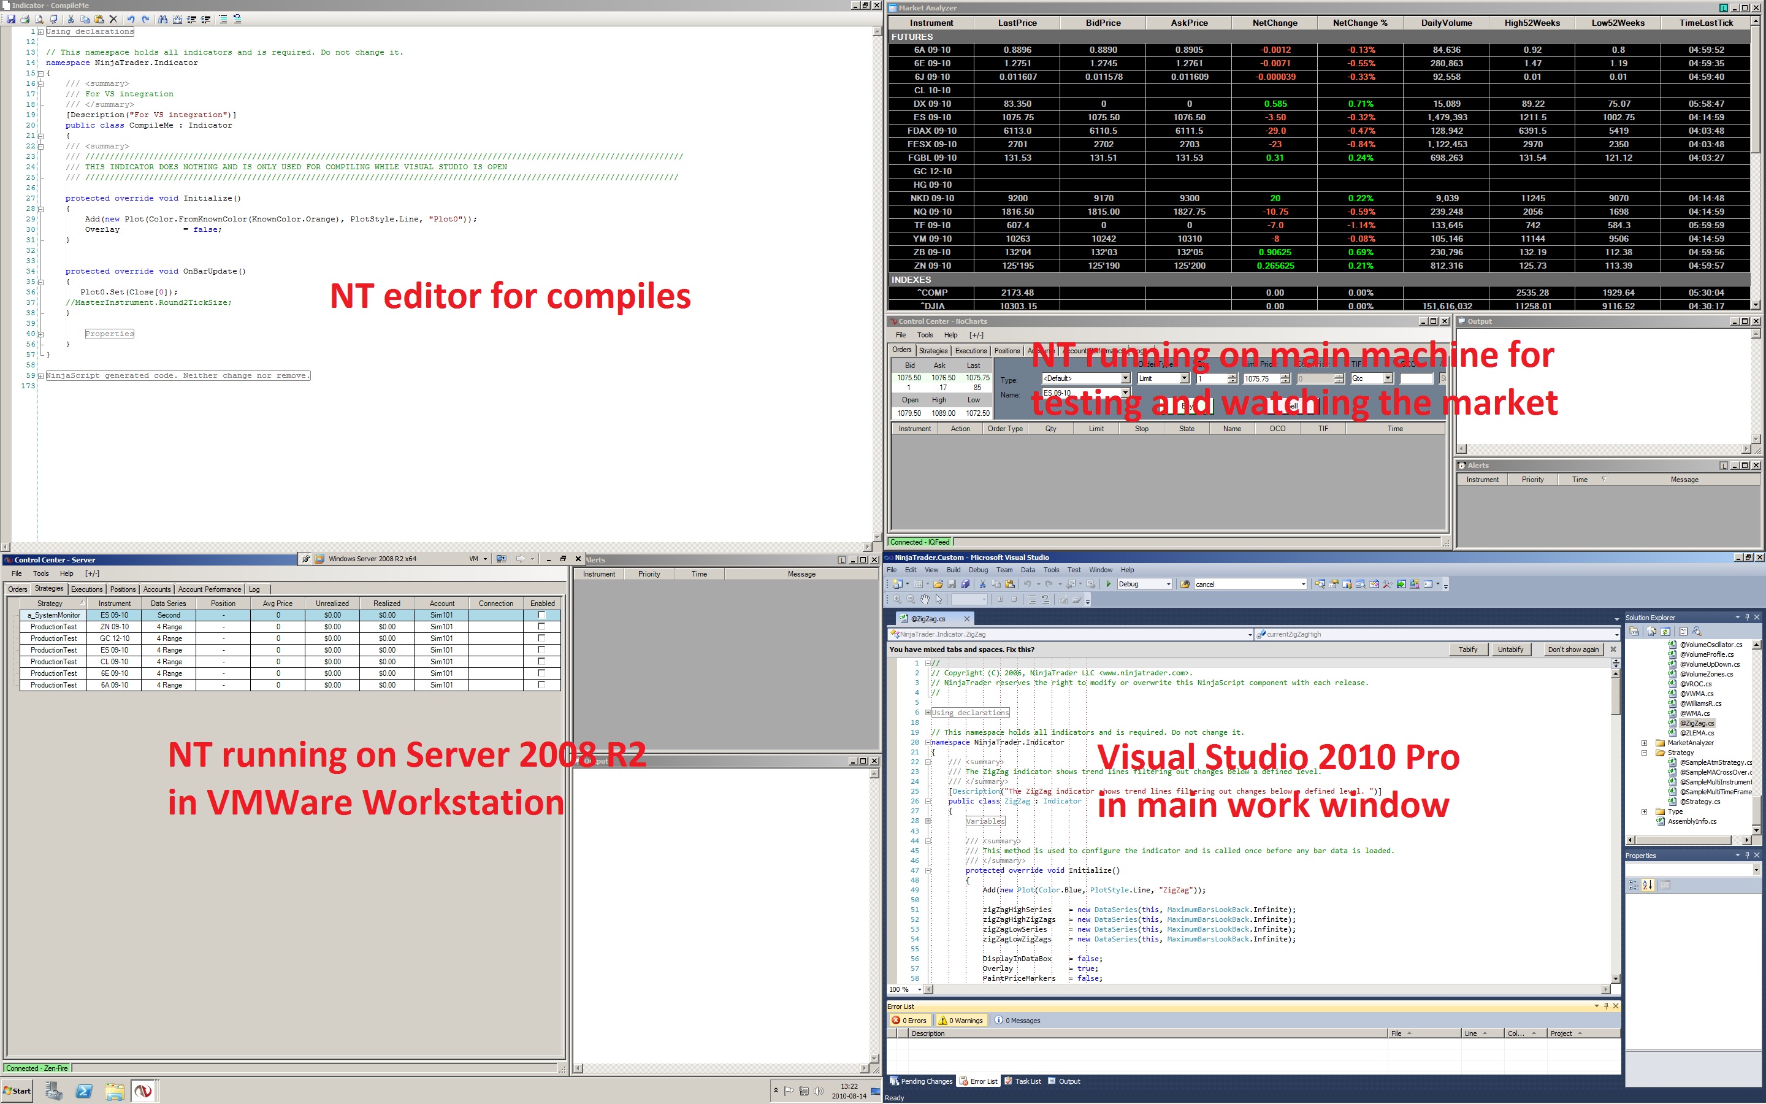Open Pending Changes tab in Visual Studio
This screenshot has height=1104, width=1766.
(x=921, y=1081)
